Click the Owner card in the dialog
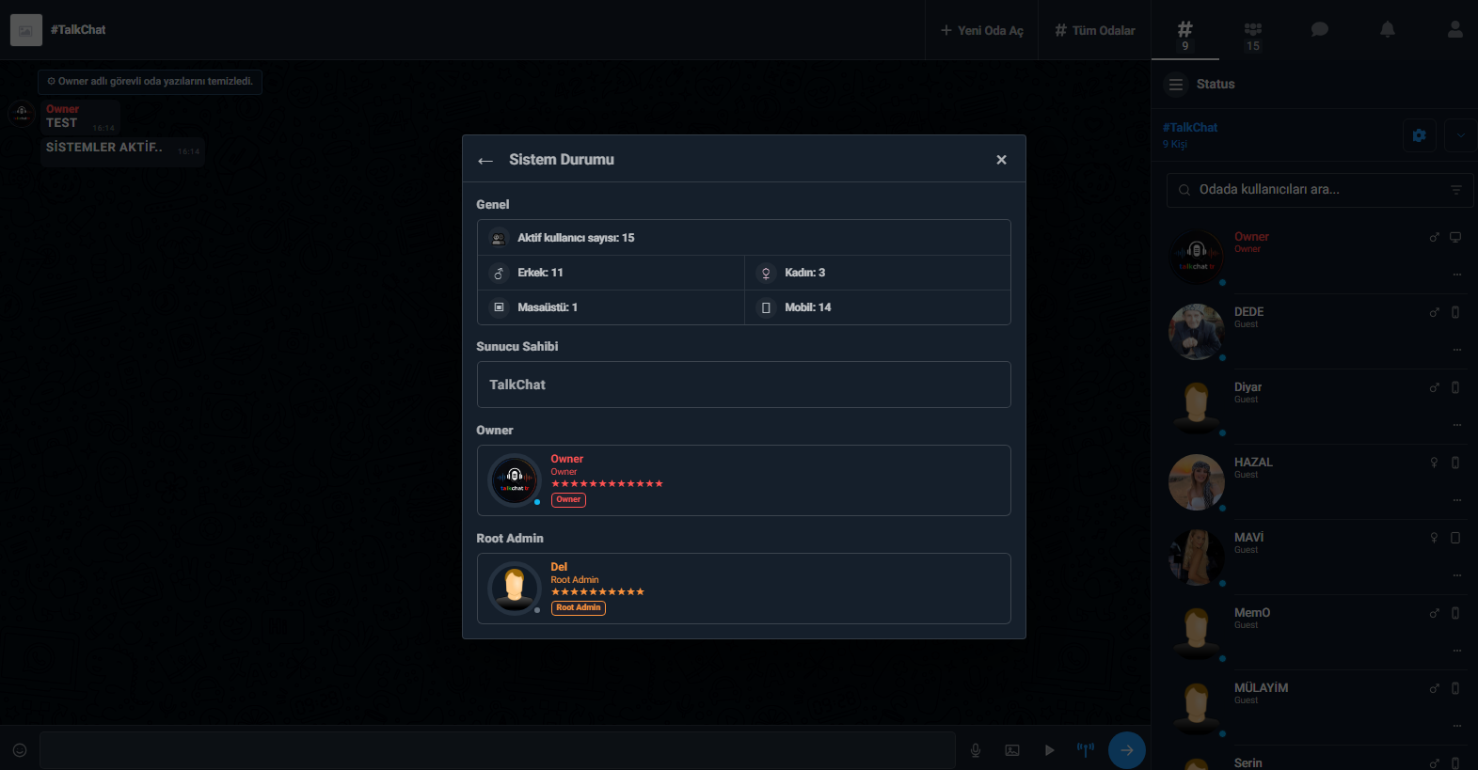Screen dimensions: 1478x770 [x=744, y=480]
